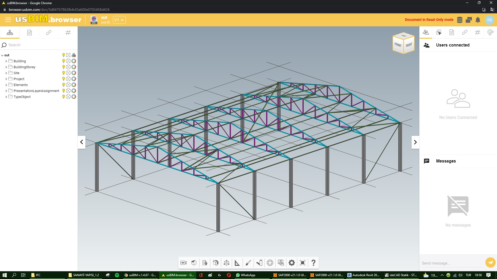The height and width of the screenshot is (279, 497).
Task: Expand the Project node
Action: (x=6, y=79)
